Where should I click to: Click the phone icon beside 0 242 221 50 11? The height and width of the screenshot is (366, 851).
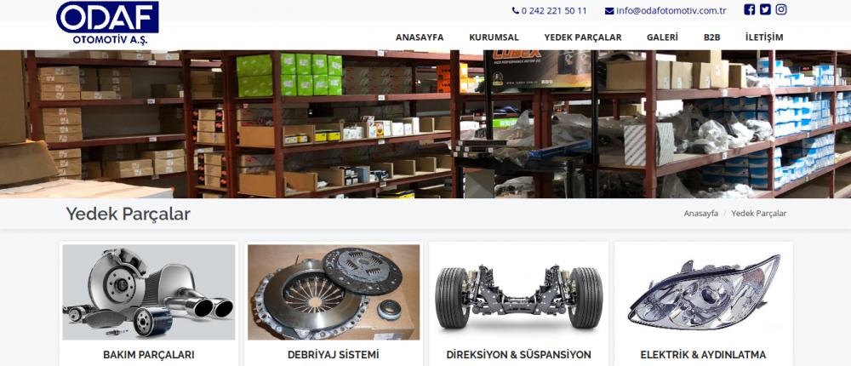515,10
